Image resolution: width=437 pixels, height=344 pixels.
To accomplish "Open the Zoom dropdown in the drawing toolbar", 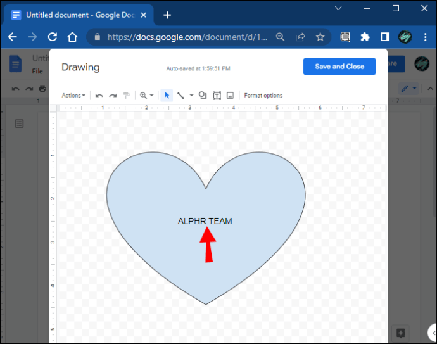I will (x=146, y=96).
